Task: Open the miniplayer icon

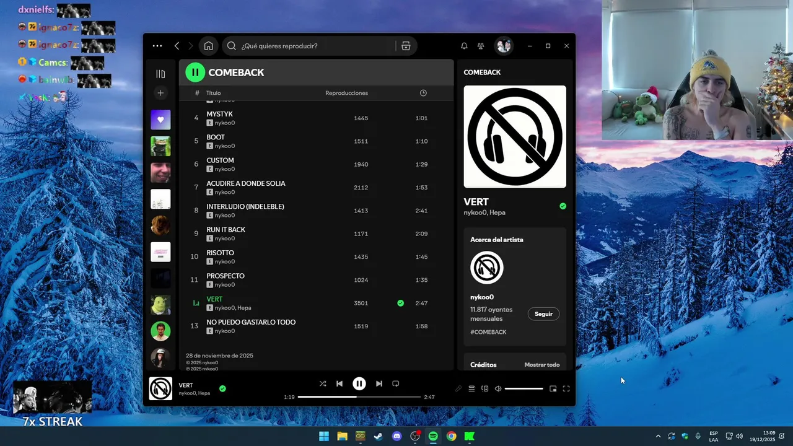Action: click(553, 388)
